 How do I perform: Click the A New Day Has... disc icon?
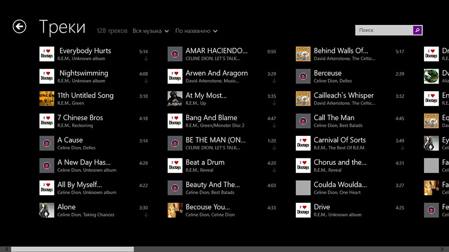[x=47, y=165]
